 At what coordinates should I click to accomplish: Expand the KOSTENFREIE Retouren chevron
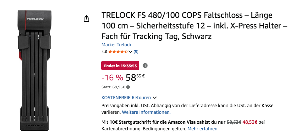point(155,98)
